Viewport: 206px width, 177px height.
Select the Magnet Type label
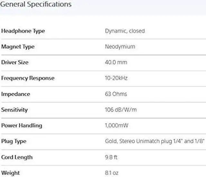(18, 47)
